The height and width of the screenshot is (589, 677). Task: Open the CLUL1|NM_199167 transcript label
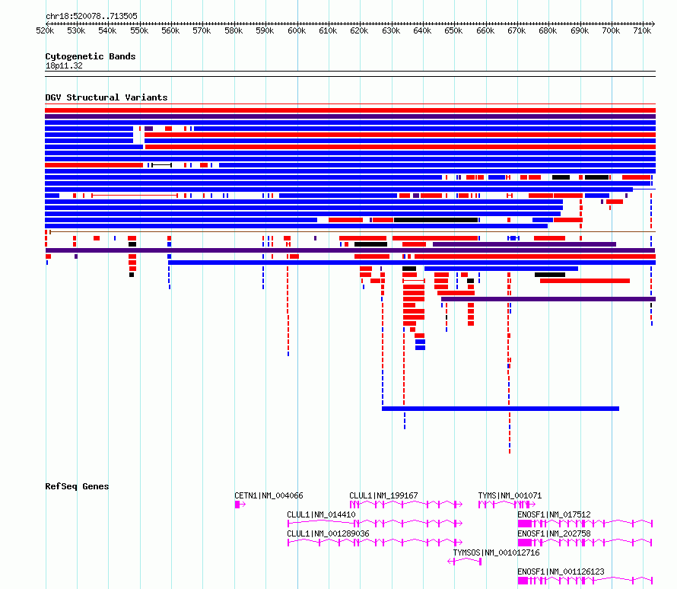point(383,495)
